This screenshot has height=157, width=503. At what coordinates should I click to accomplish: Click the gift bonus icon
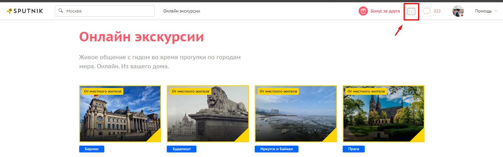click(x=363, y=11)
